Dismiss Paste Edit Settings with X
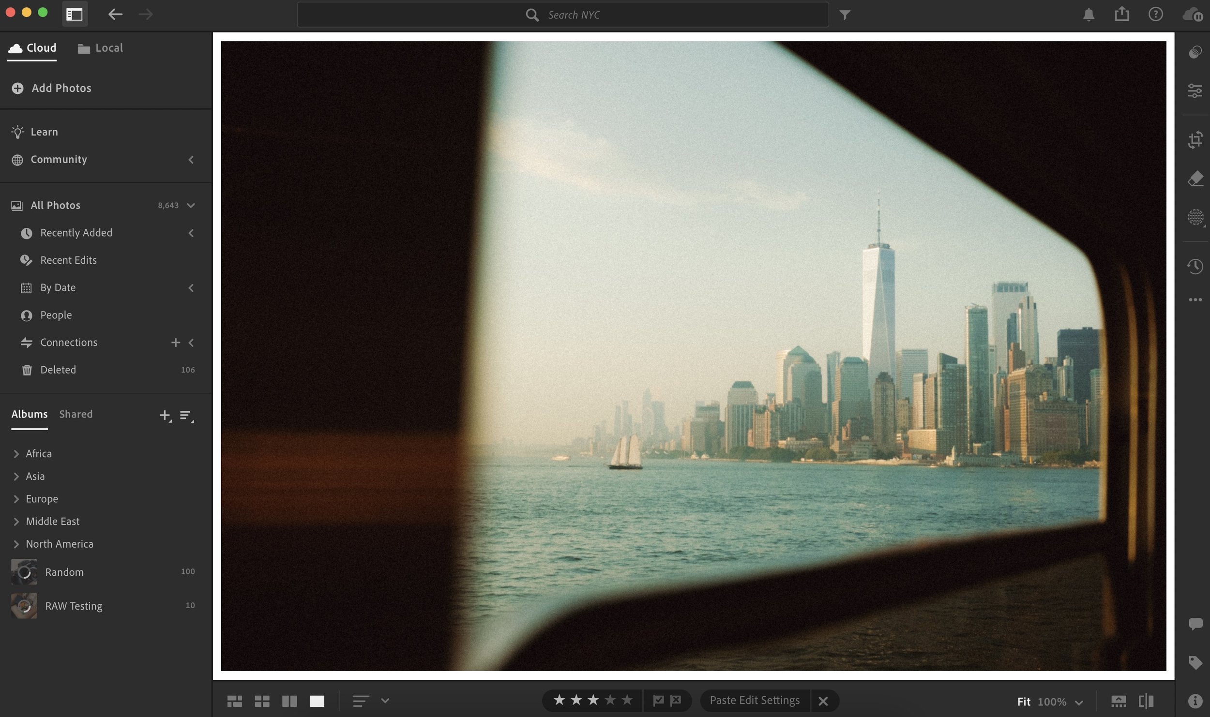Image resolution: width=1210 pixels, height=717 pixels. 823,701
